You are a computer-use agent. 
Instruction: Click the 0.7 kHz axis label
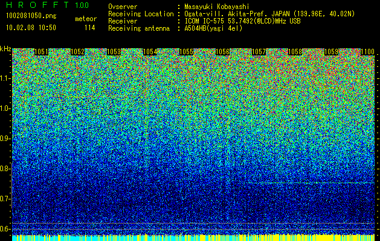pos(5,199)
